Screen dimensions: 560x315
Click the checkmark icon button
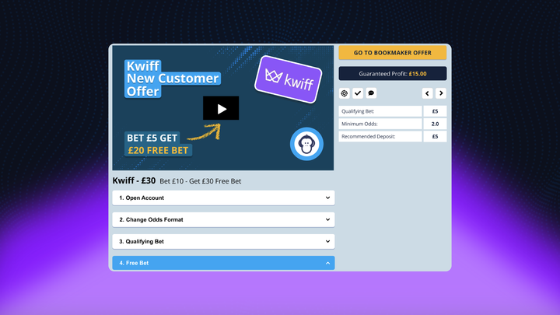click(x=358, y=93)
